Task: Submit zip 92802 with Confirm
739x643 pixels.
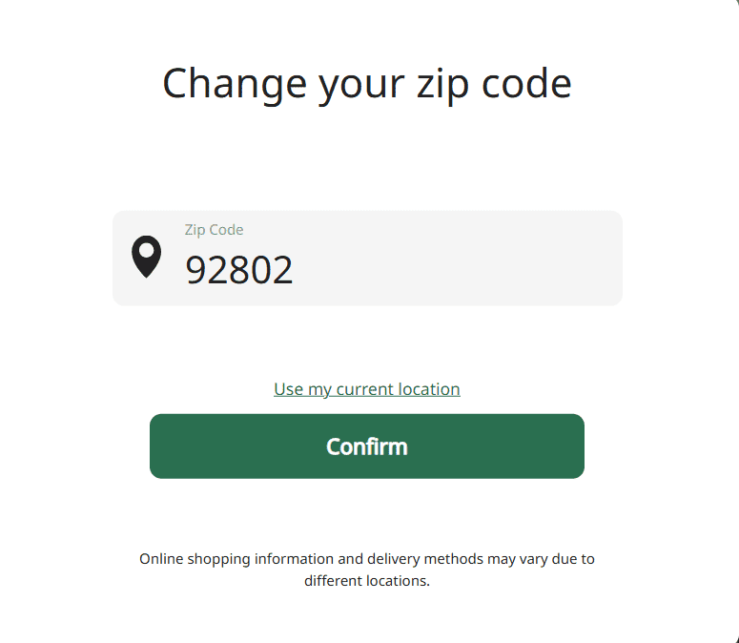Action: coord(367,446)
